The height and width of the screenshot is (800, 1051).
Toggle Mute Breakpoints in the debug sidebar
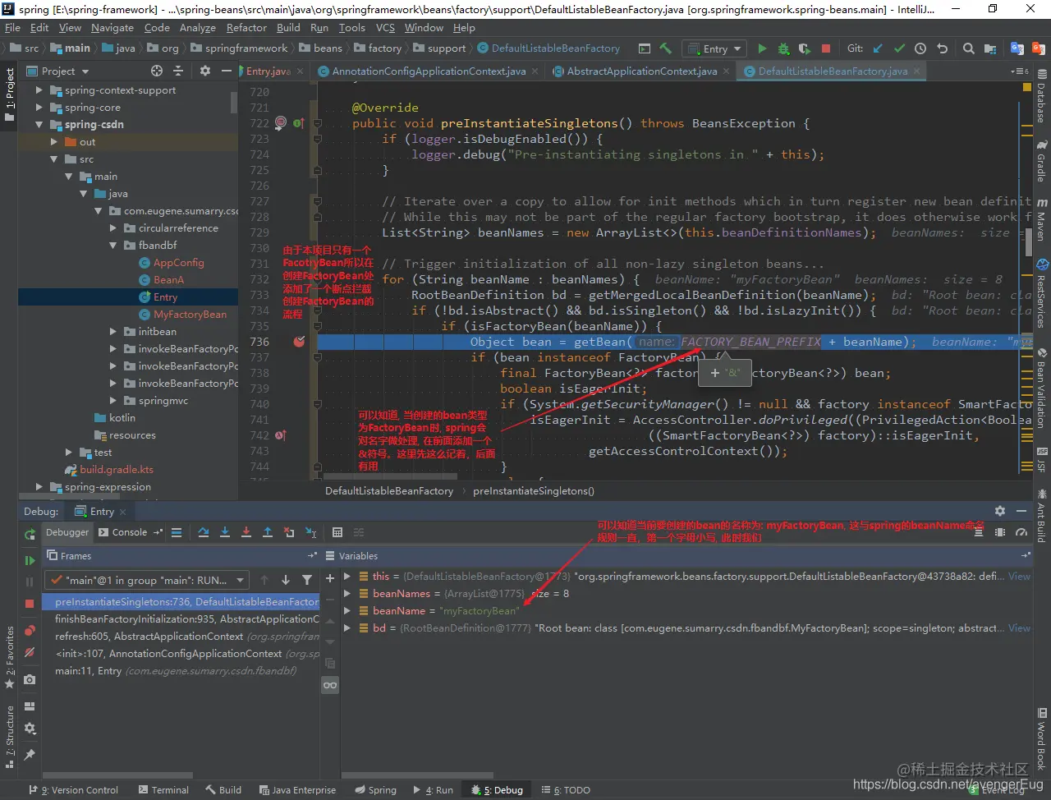tap(30, 652)
